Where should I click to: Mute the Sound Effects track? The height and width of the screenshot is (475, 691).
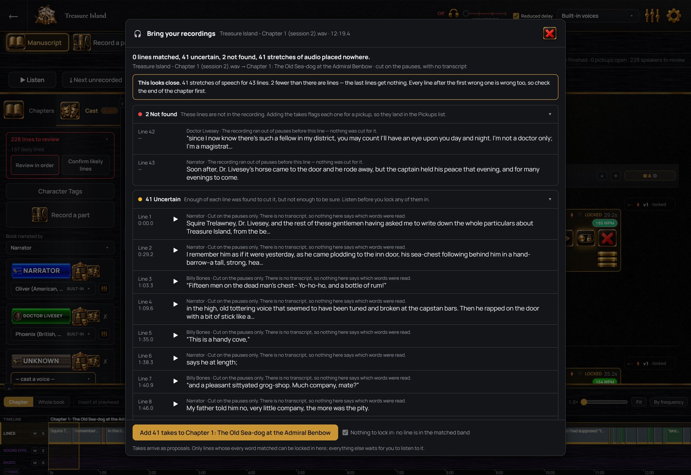tap(35, 451)
